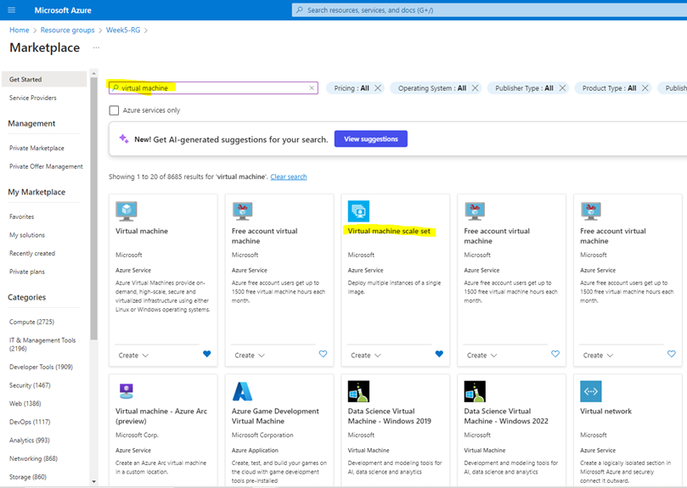This screenshot has width=687, height=488.
Task: Filter by Developer Tools (1909)
Action: (41, 367)
